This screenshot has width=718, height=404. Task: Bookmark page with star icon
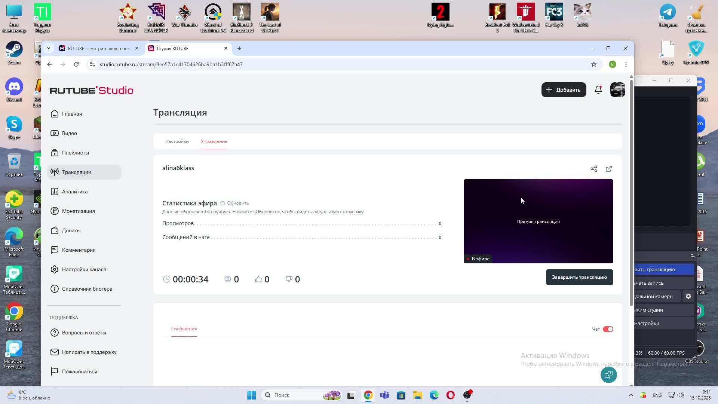[x=593, y=64]
